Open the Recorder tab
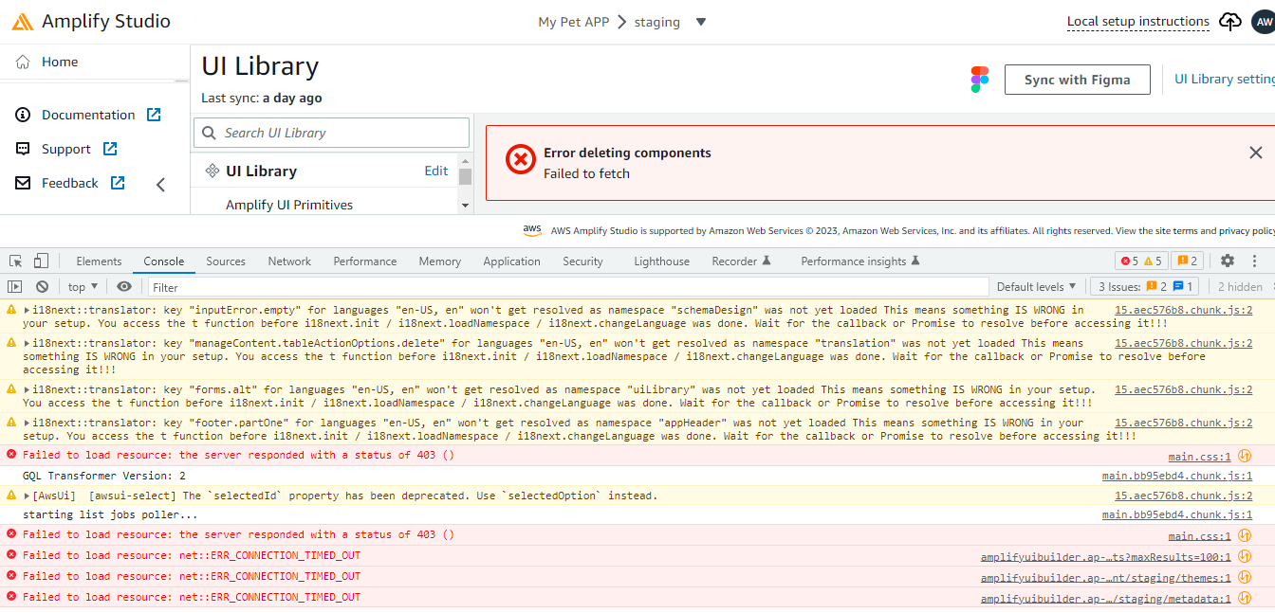This screenshot has height=613, width=1275. (x=742, y=261)
